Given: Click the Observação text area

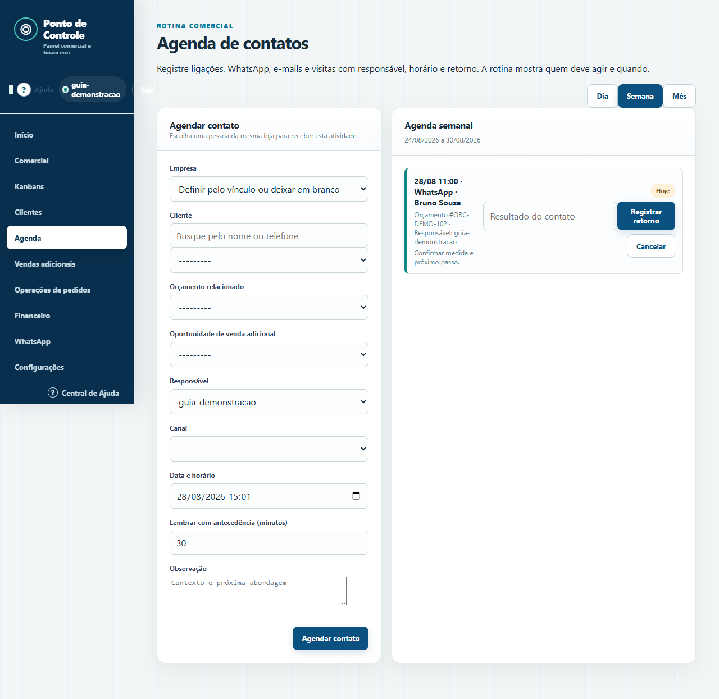Looking at the screenshot, I should click(x=258, y=591).
